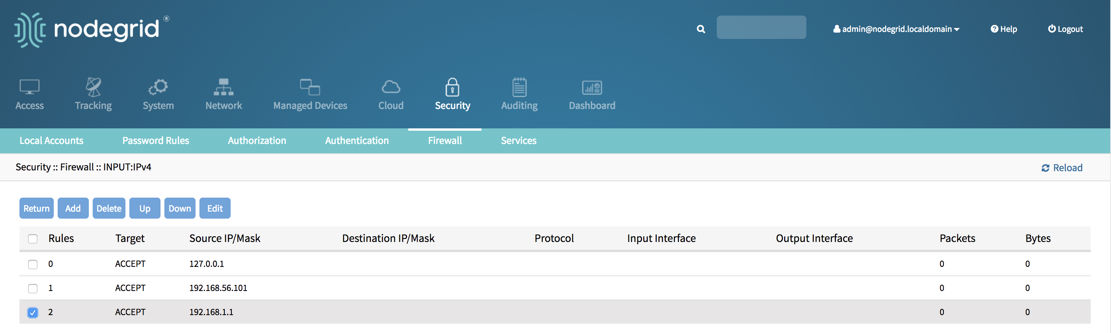Toggle the select-all rules checkbox
Screen dimensions: 1111x333
click(x=33, y=238)
